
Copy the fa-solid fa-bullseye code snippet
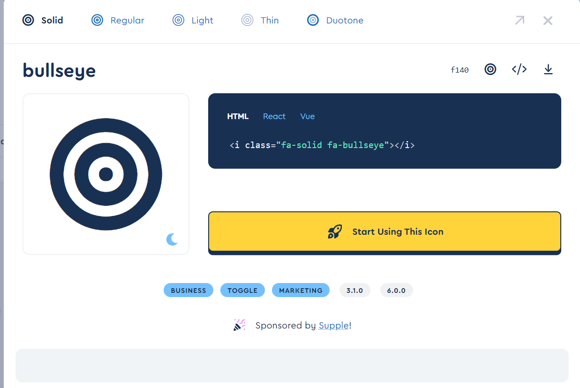322,145
